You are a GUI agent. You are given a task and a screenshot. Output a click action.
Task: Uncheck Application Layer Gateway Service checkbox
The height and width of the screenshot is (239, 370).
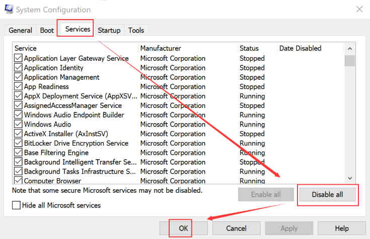coord(19,58)
